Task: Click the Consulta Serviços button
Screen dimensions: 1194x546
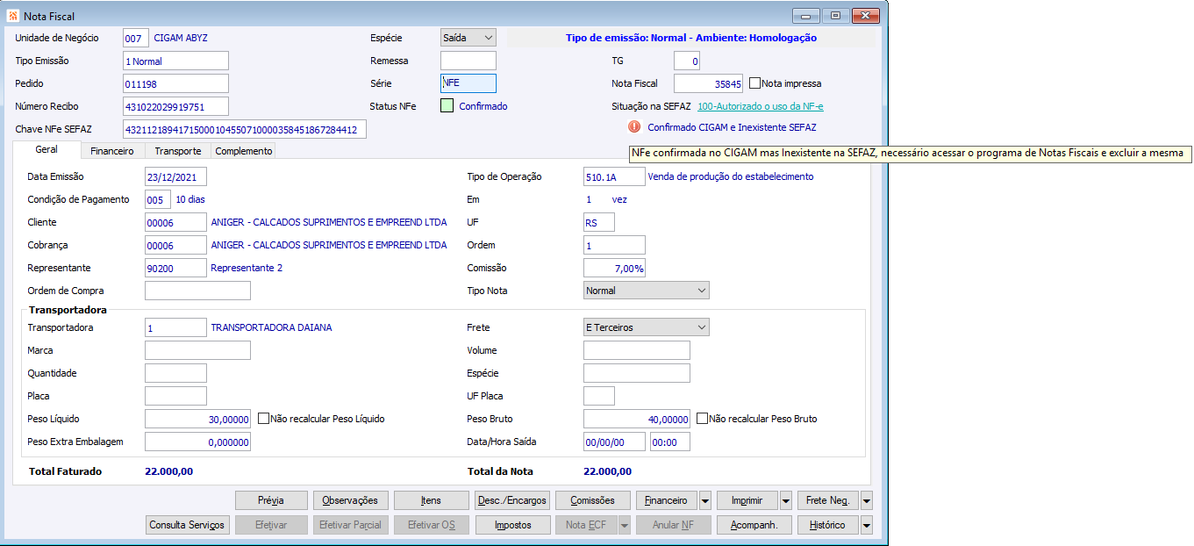Action: click(x=188, y=525)
